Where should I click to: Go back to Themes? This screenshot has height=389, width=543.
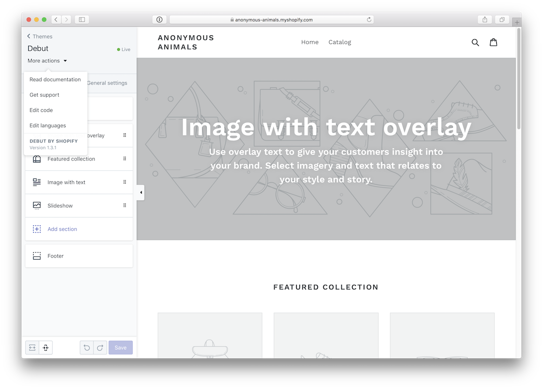tap(39, 36)
